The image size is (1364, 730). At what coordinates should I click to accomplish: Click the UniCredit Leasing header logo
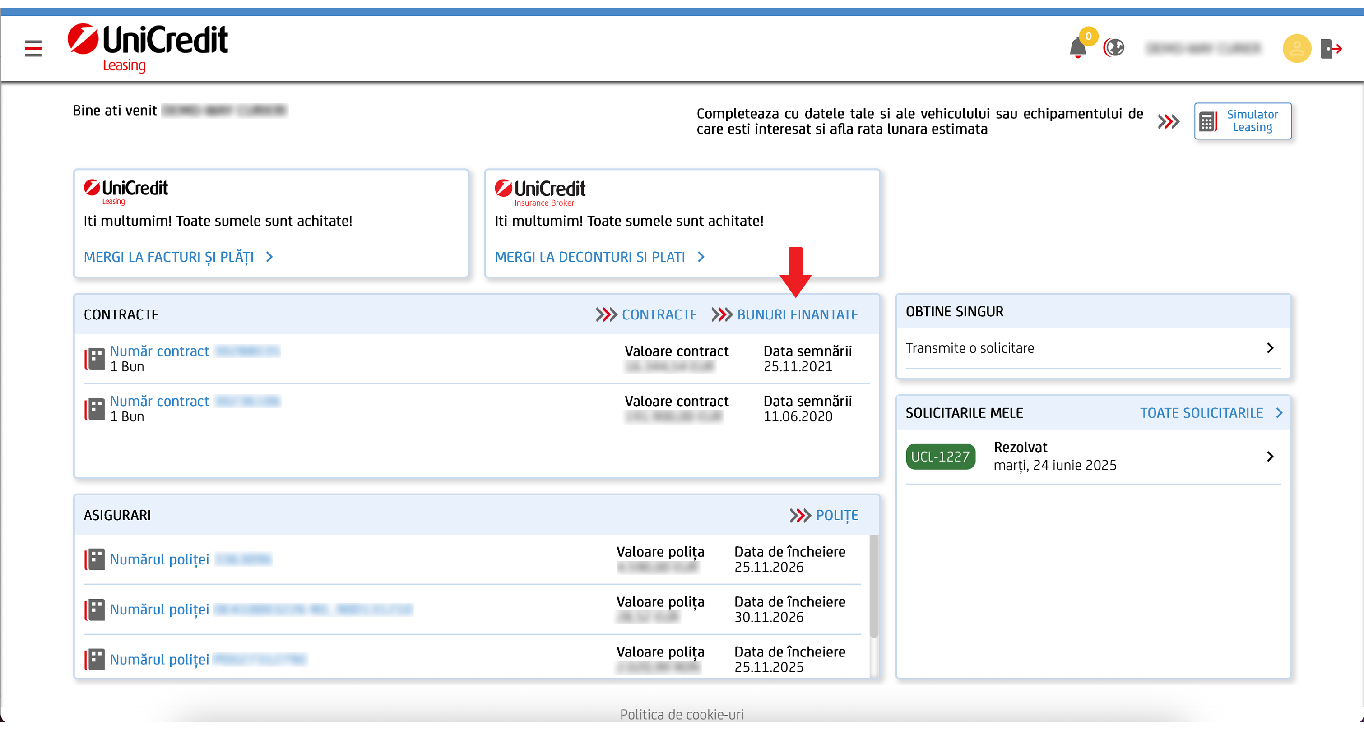(147, 48)
